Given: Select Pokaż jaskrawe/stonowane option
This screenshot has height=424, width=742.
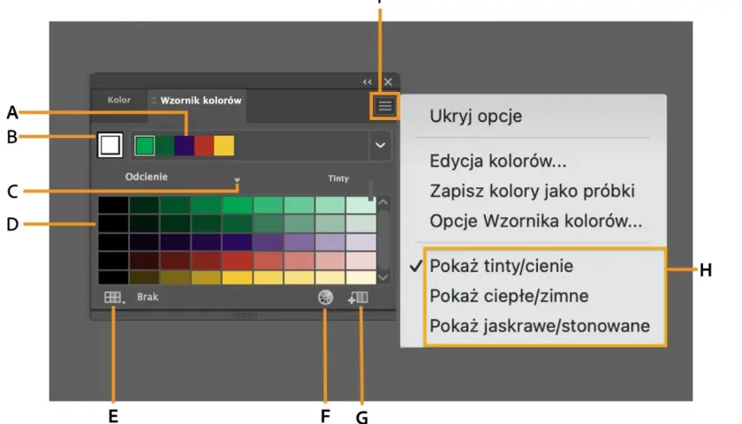Looking at the screenshot, I should click(x=540, y=326).
